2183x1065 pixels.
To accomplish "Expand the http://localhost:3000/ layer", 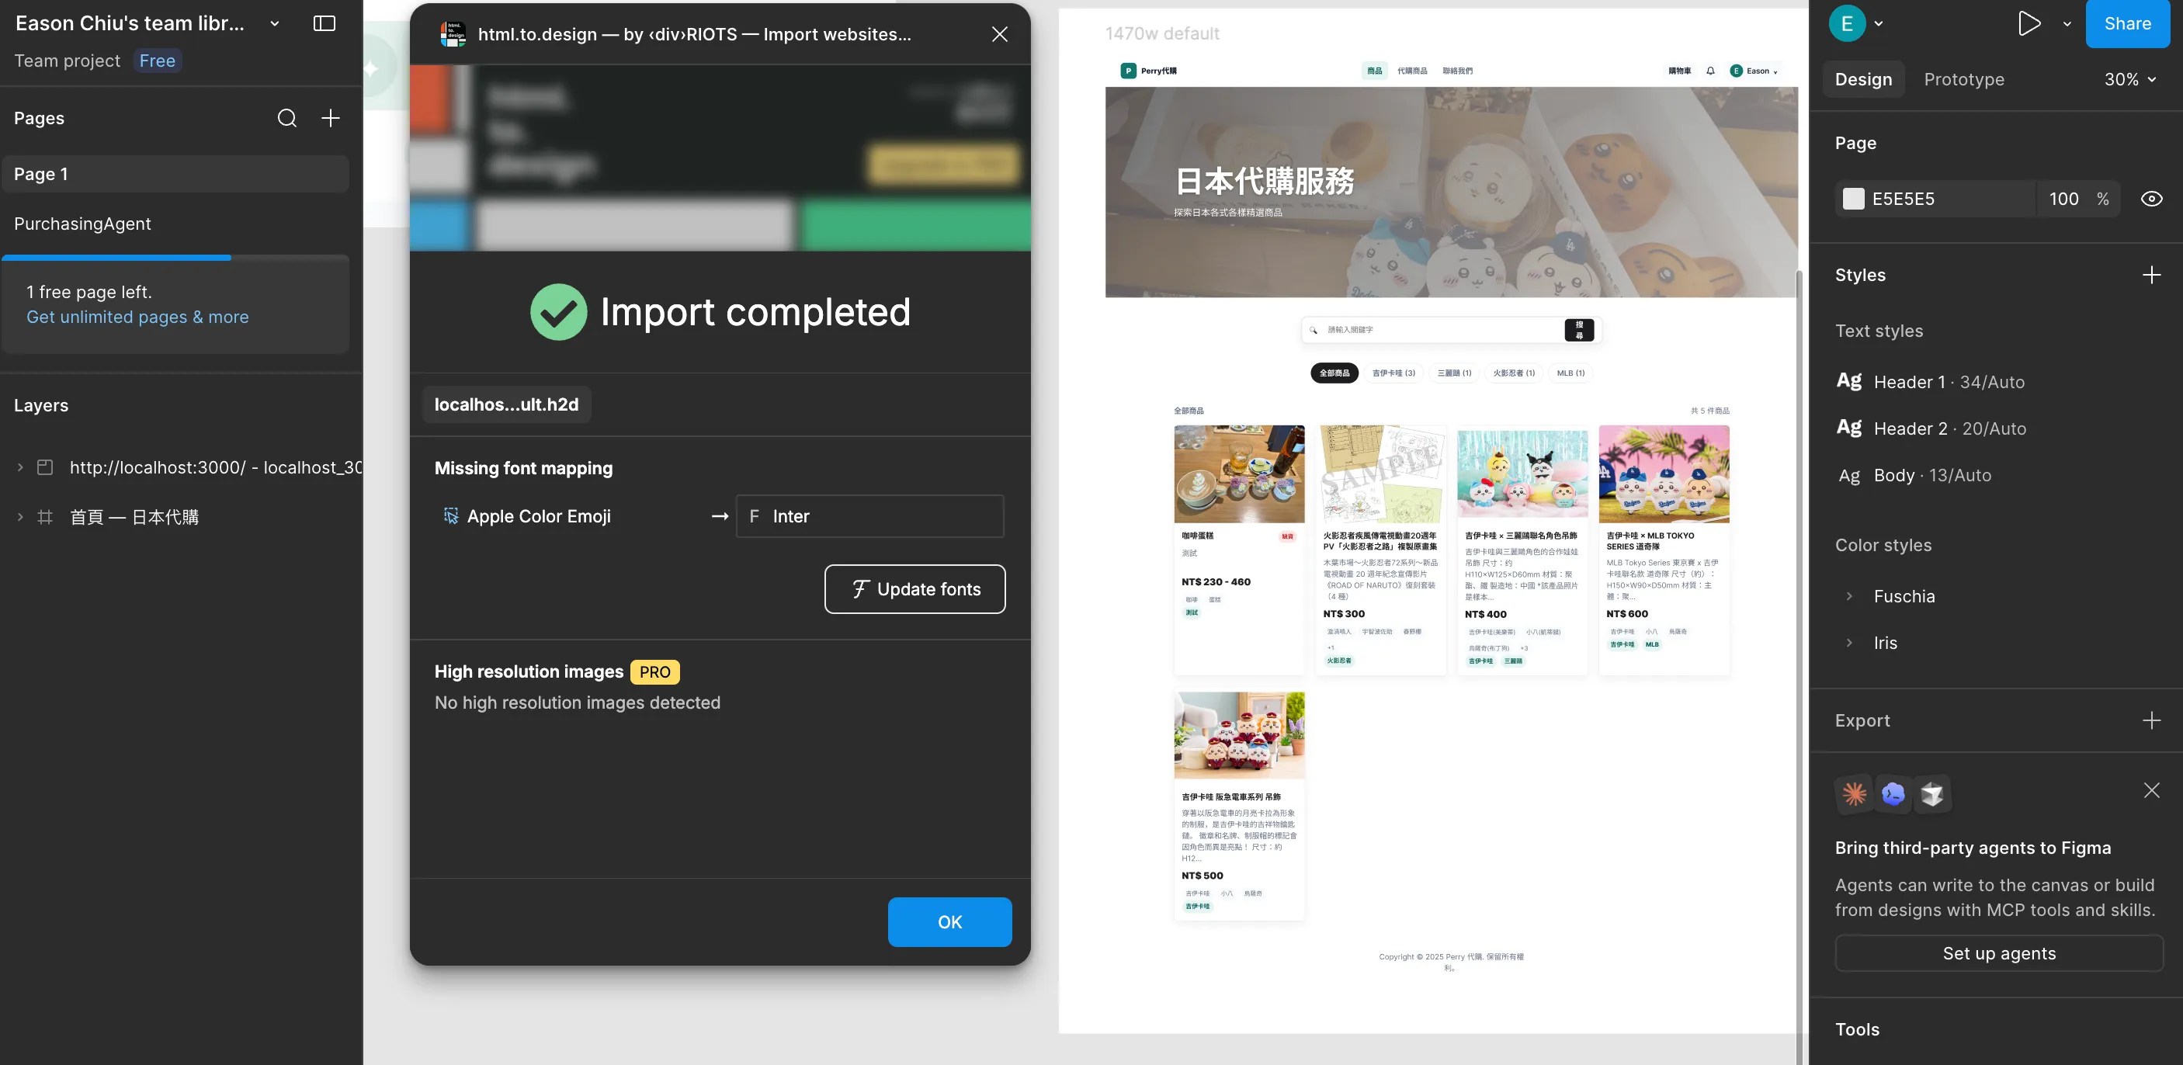I will pyautogui.click(x=20, y=467).
